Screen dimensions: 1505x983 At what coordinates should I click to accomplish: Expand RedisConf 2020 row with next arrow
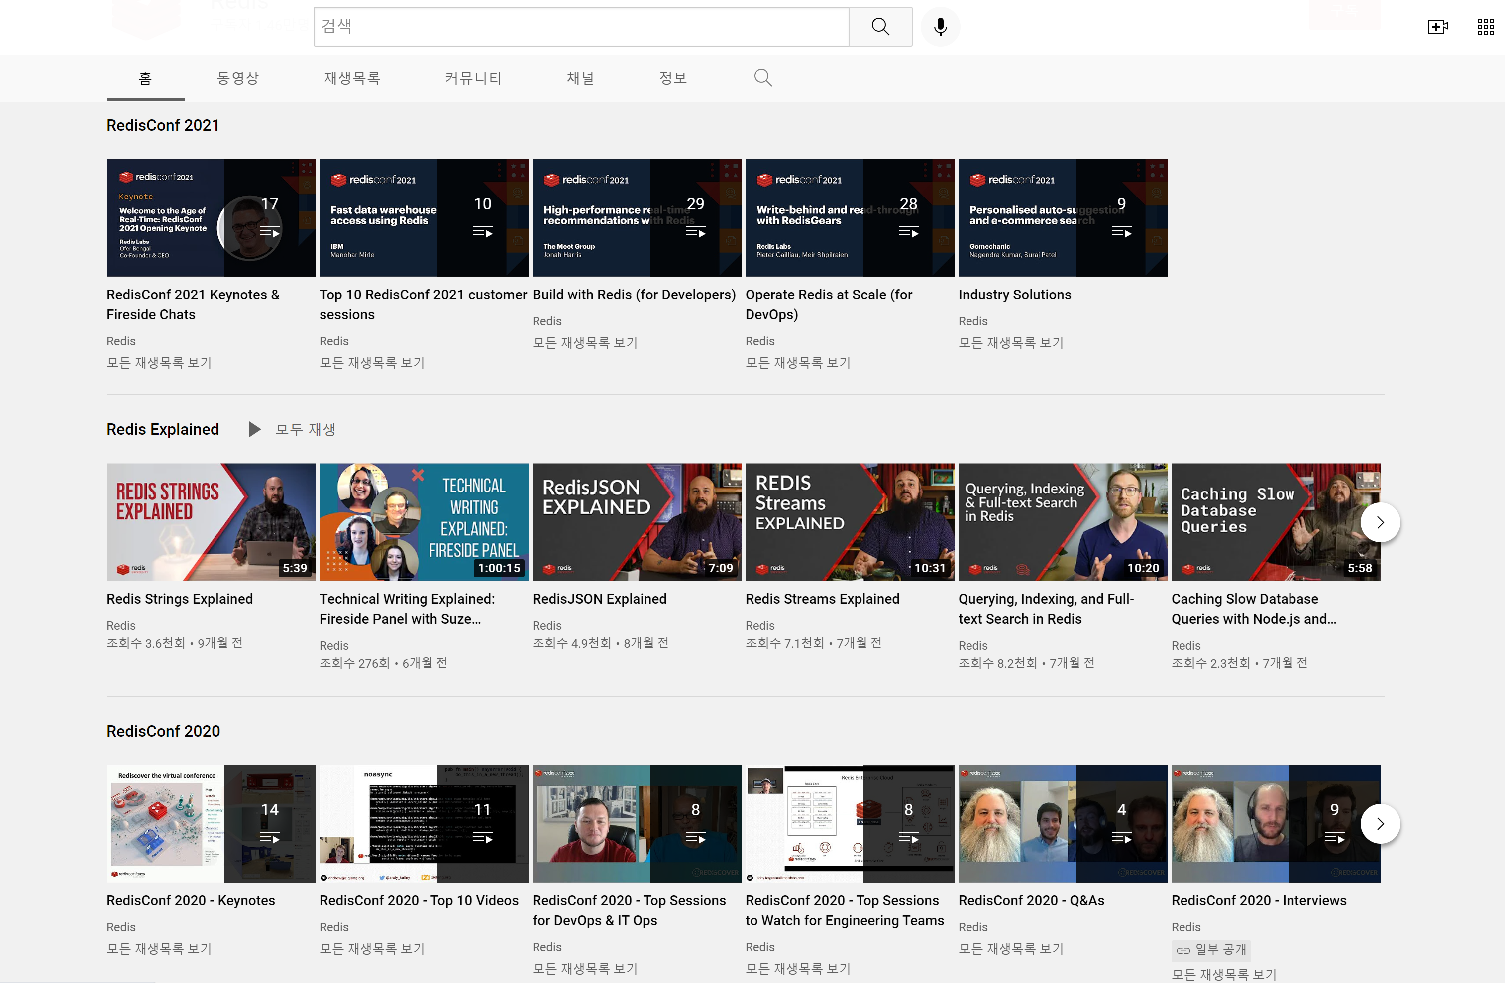pos(1380,824)
